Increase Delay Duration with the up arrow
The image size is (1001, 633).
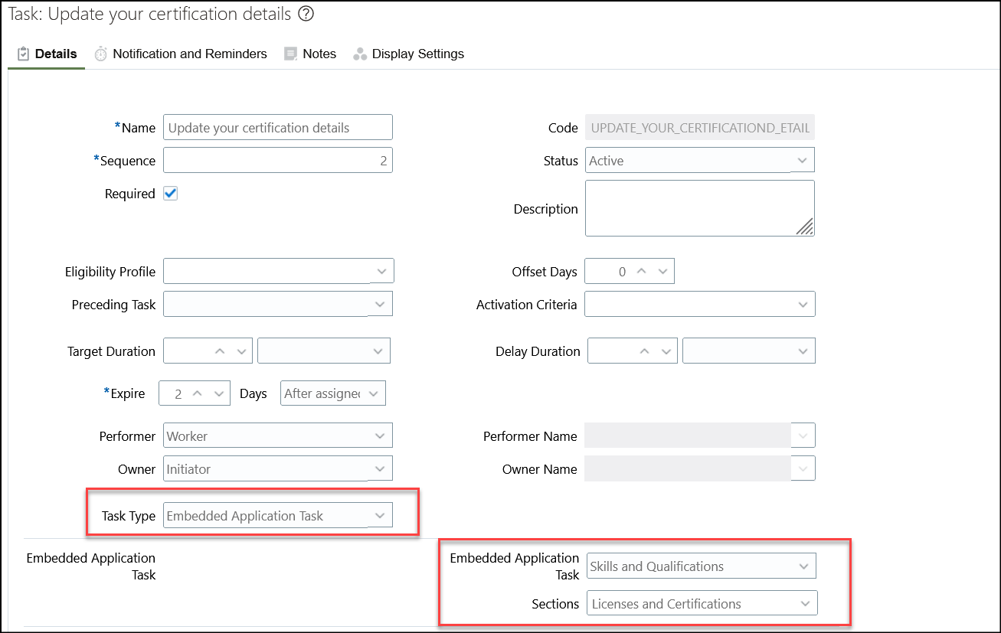[x=645, y=351]
